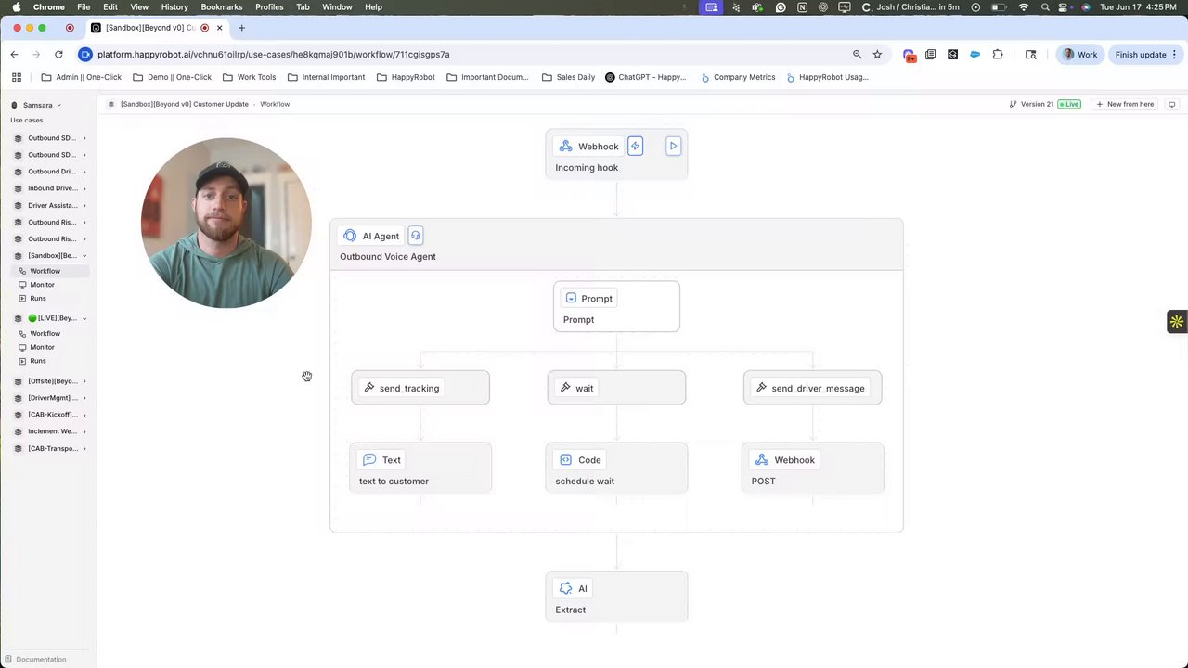Open the Webhook POST node
Screen dimensions: 1188x668
pyautogui.click(x=812, y=469)
